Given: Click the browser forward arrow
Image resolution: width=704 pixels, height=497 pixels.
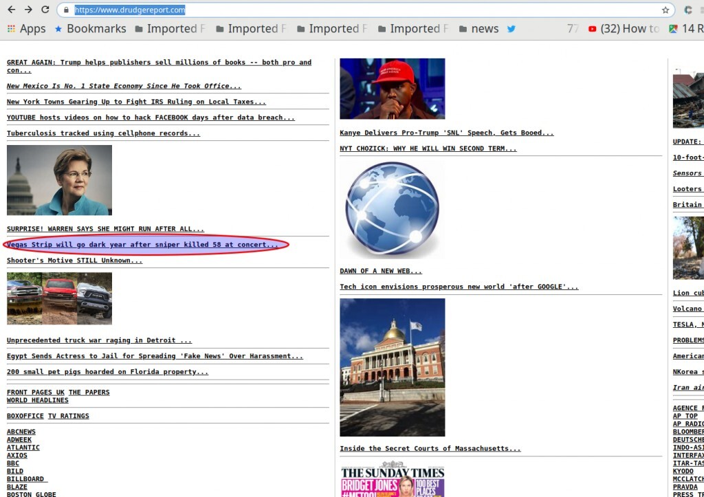Looking at the screenshot, I should [x=28, y=10].
